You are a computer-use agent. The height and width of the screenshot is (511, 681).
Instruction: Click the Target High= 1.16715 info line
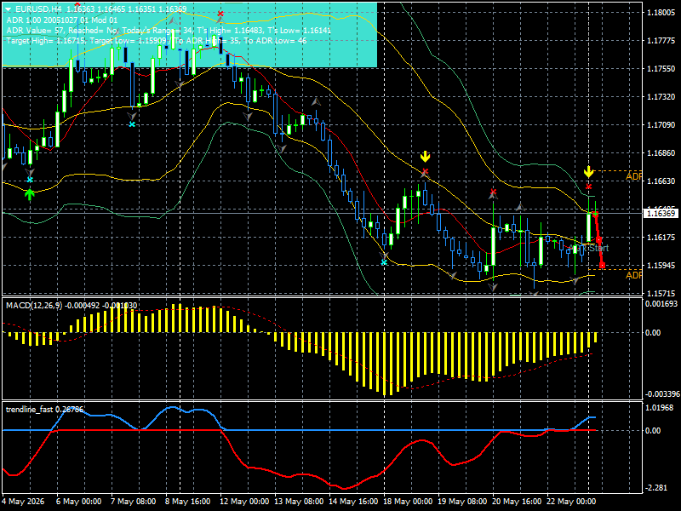[157, 41]
